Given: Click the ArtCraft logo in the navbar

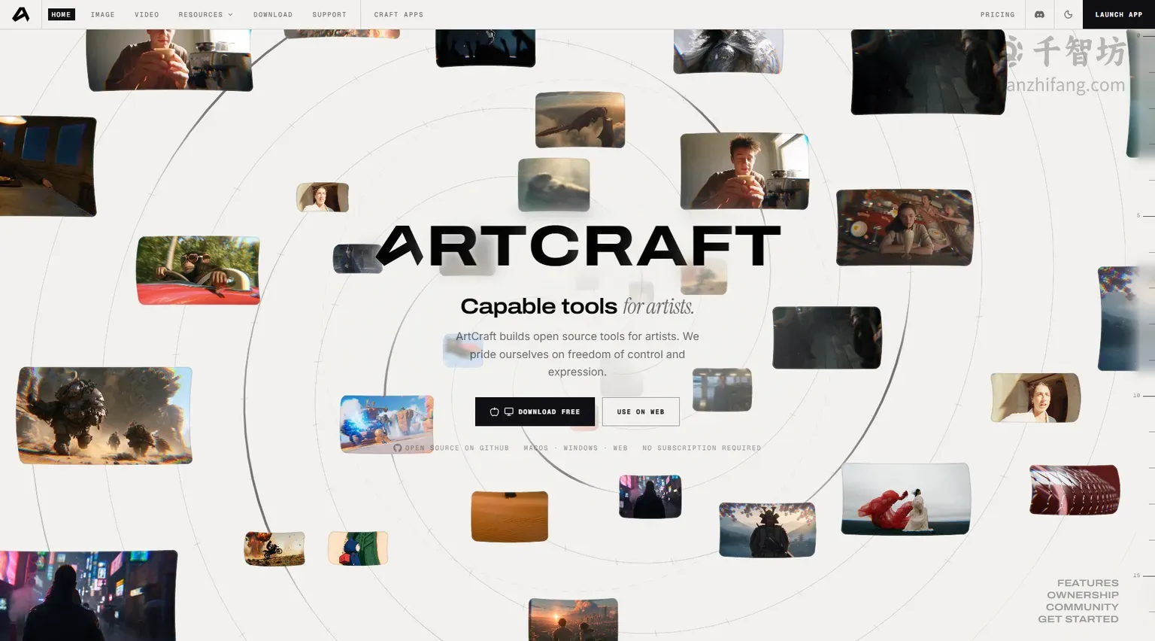Looking at the screenshot, I should (21, 14).
